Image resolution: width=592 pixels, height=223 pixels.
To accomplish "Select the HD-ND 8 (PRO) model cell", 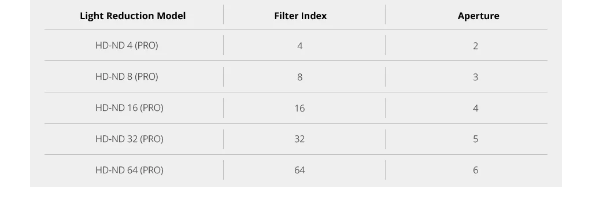I will click(127, 77).
